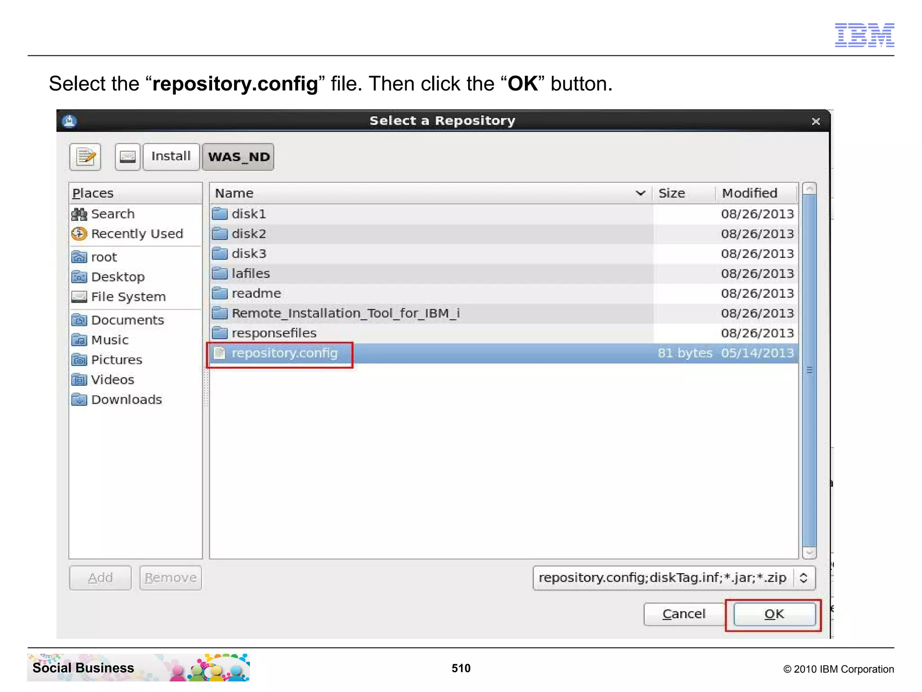Click the Search binoculars icon

[79, 214]
